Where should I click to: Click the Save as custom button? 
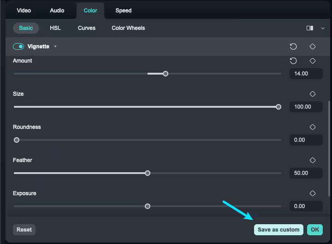279,230
